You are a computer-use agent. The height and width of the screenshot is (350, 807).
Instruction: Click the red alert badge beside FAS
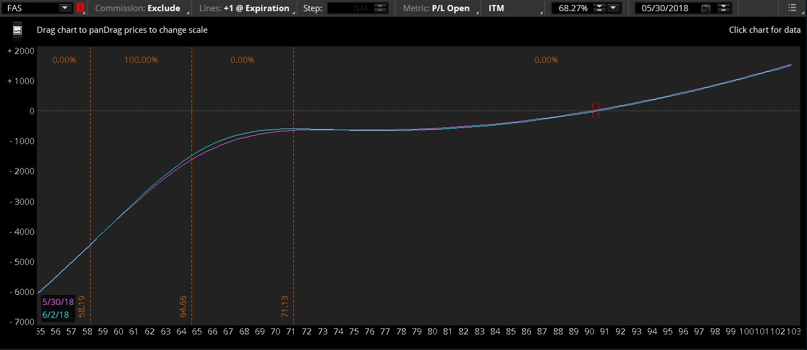[81, 8]
